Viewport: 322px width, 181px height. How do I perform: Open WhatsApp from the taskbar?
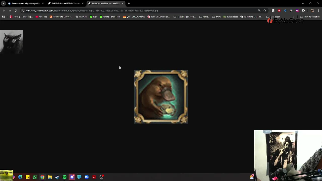[35, 177]
